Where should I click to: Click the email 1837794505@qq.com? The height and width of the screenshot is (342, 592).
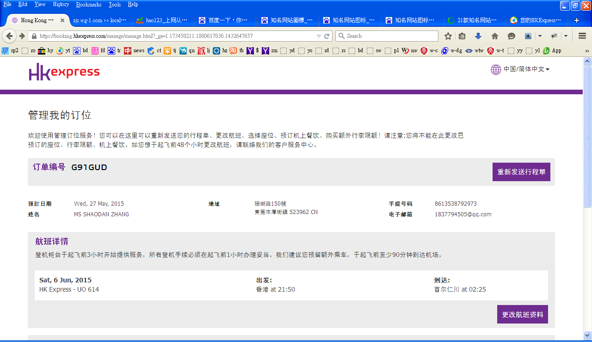pos(463,214)
